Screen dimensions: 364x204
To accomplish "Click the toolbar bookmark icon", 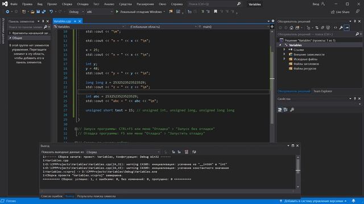I will pos(216,11).
